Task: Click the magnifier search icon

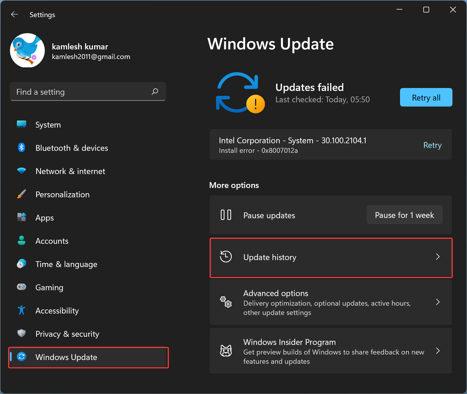Action: point(155,92)
